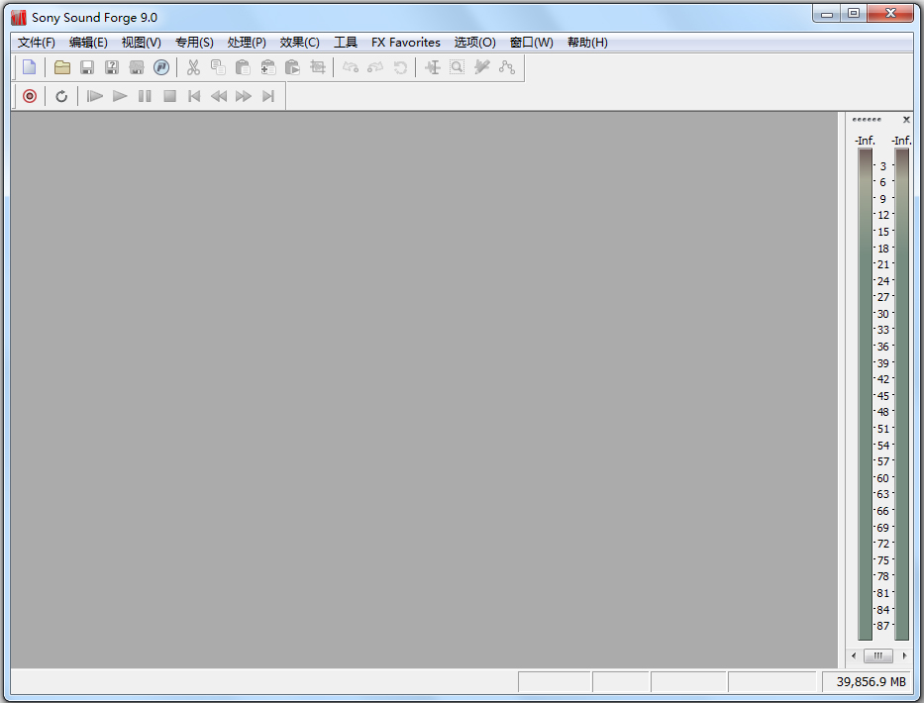
Task: Open the 选项(O) menu
Action: (475, 43)
